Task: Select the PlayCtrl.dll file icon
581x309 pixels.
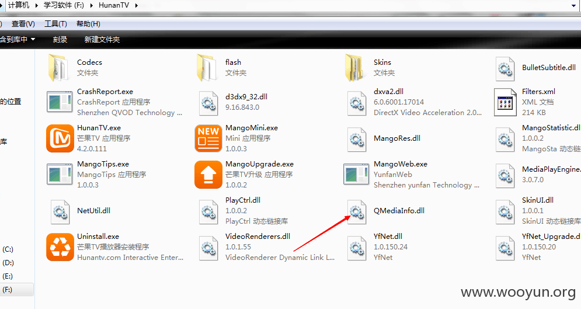Action: 208,212
